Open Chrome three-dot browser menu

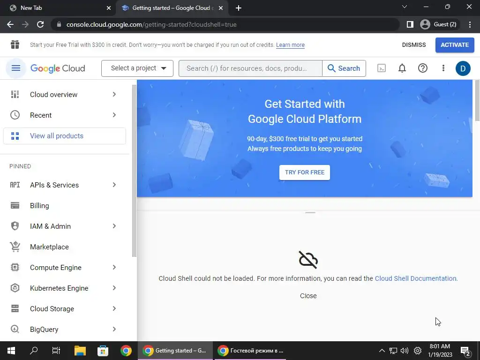coord(470,24)
